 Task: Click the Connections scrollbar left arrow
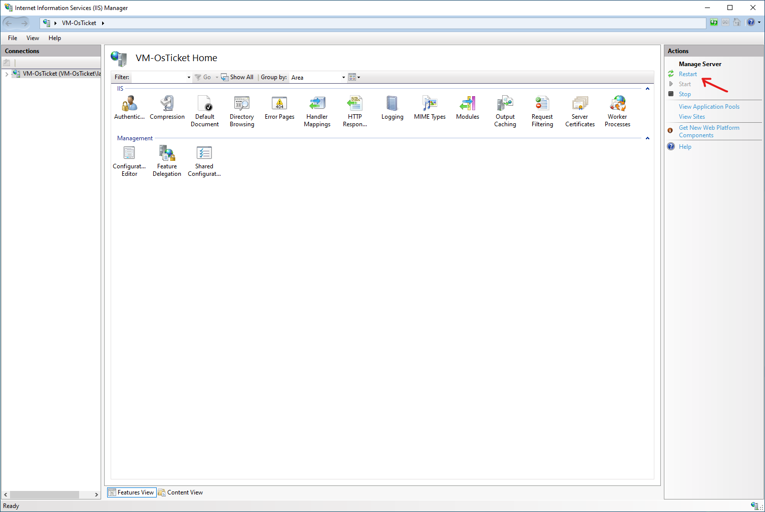[6, 494]
